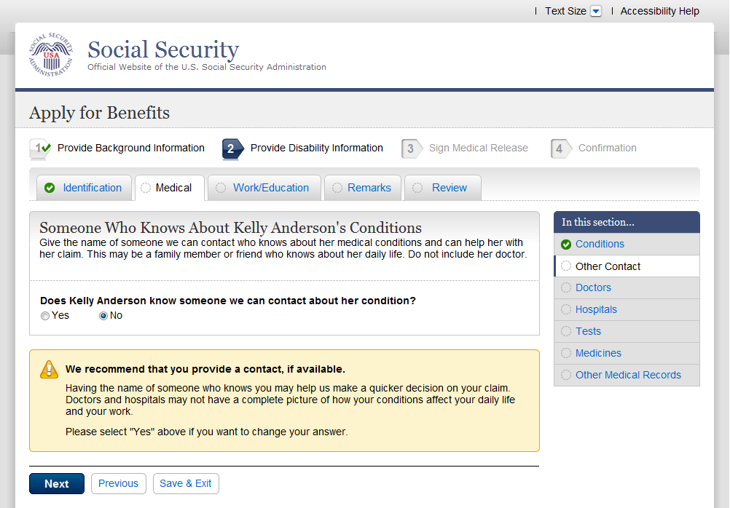Click the green checkmark beside Conditions
730x508 pixels.
pos(566,245)
